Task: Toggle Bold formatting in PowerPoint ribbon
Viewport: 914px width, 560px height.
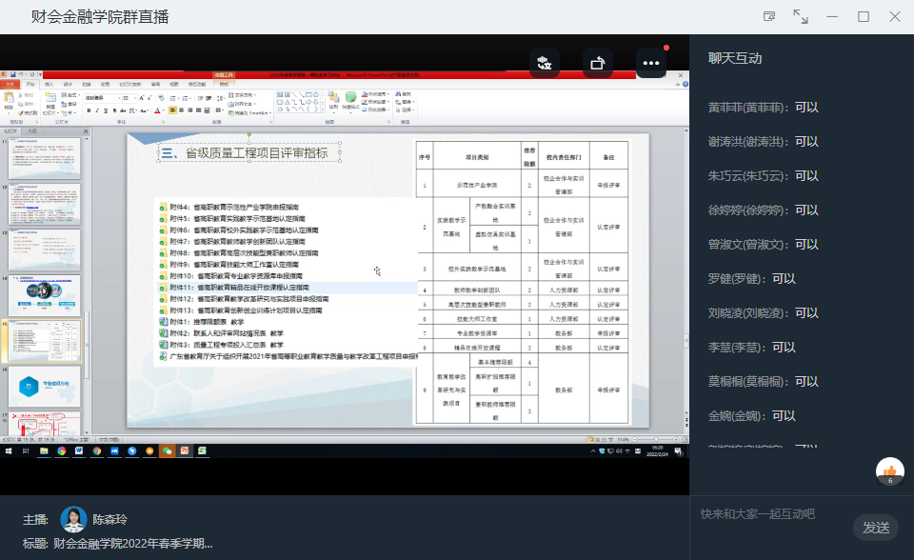Action: tap(88, 110)
